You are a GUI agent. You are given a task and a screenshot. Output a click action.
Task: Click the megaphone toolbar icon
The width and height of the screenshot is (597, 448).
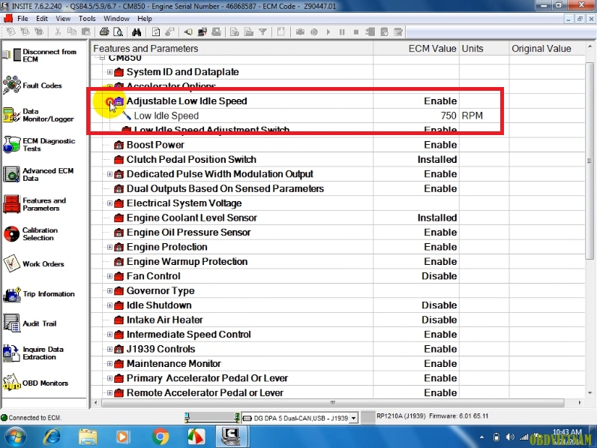tap(188, 32)
